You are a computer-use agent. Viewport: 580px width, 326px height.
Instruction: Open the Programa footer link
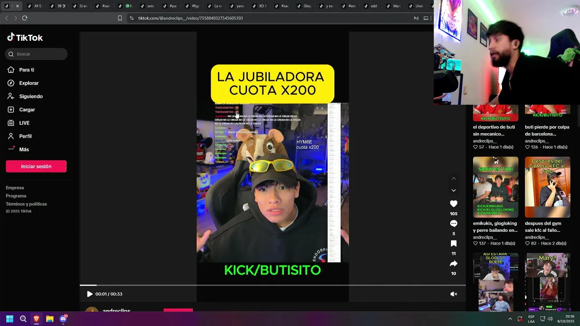point(16,196)
